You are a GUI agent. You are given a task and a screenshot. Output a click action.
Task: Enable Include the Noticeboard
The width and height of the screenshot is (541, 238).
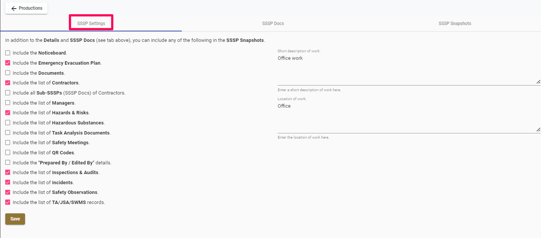[x=7, y=53]
